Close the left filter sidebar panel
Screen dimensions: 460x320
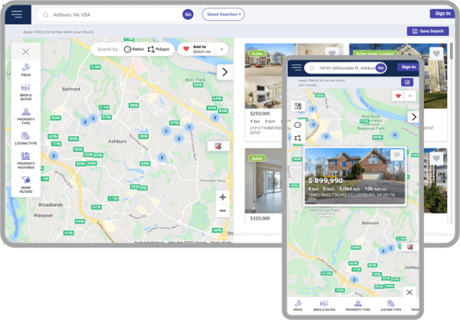pos(25,52)
